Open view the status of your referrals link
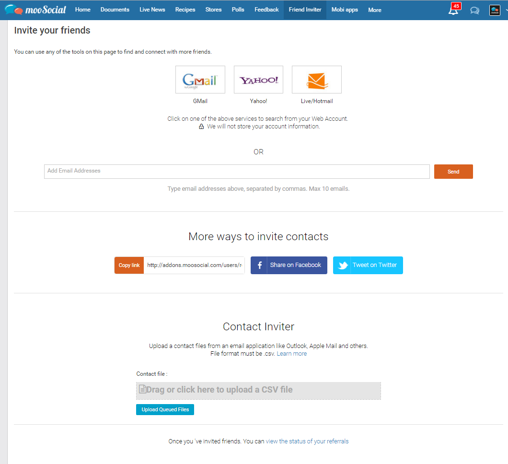 pyautogui.click(x=307, y=441)
